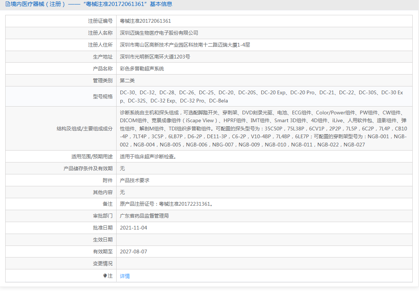Click the 审批部门 label
419x291 pixels.
[x=103, y=216]
